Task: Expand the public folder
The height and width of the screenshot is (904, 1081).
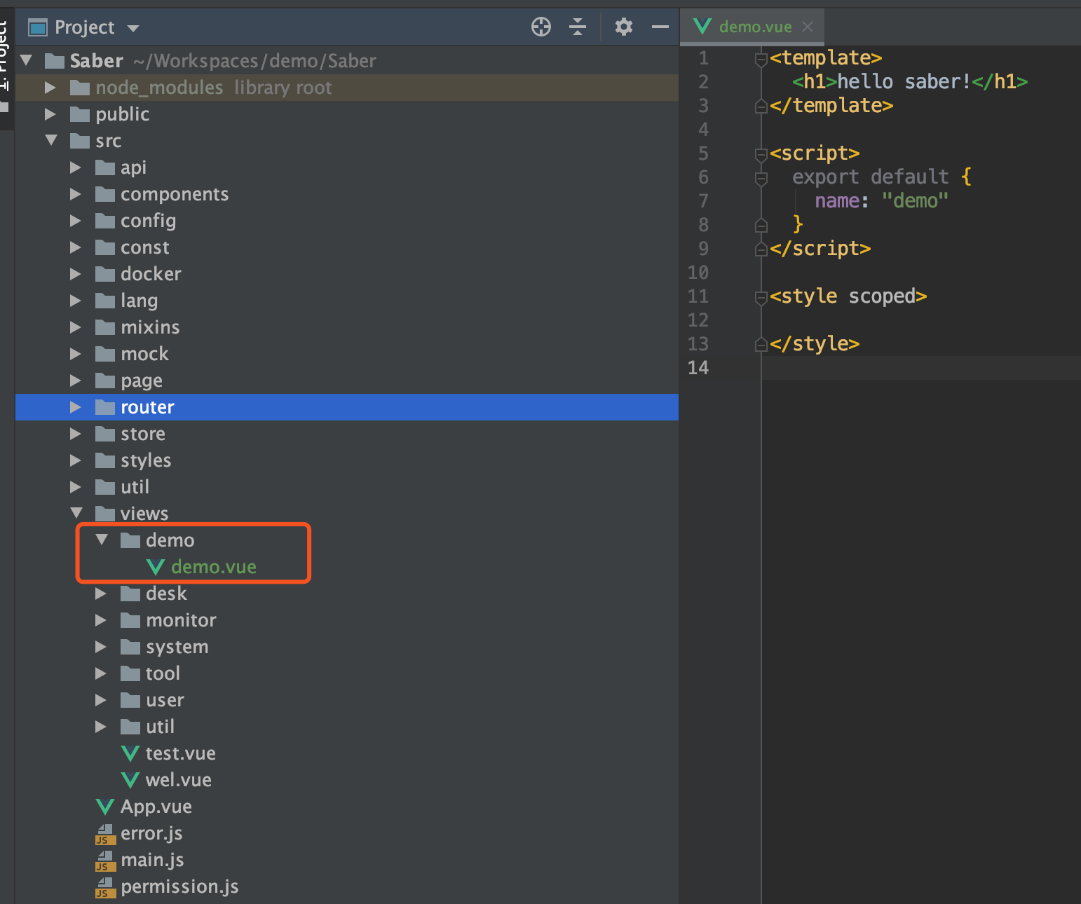Action: 50,114
